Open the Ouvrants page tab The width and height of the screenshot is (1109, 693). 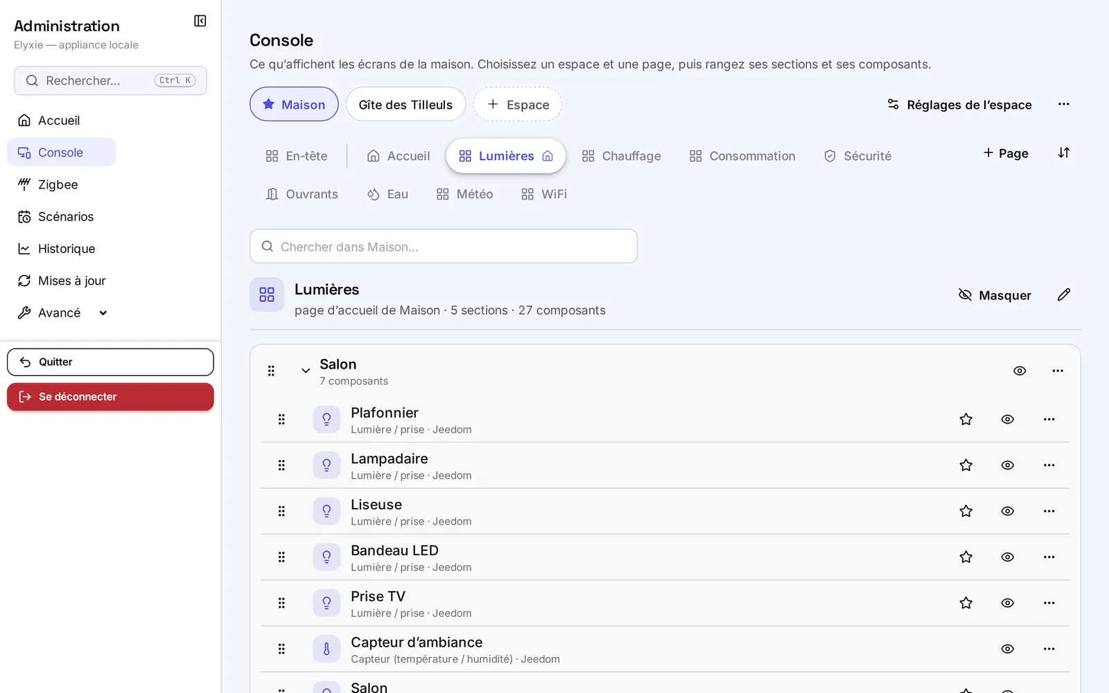[302, 194]
